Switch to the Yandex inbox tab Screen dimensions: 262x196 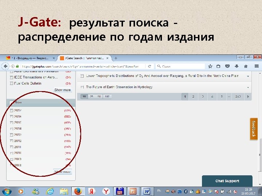(x=31, y=58)
